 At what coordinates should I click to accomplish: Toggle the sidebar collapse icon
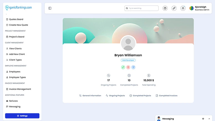(x=50, y=8)
